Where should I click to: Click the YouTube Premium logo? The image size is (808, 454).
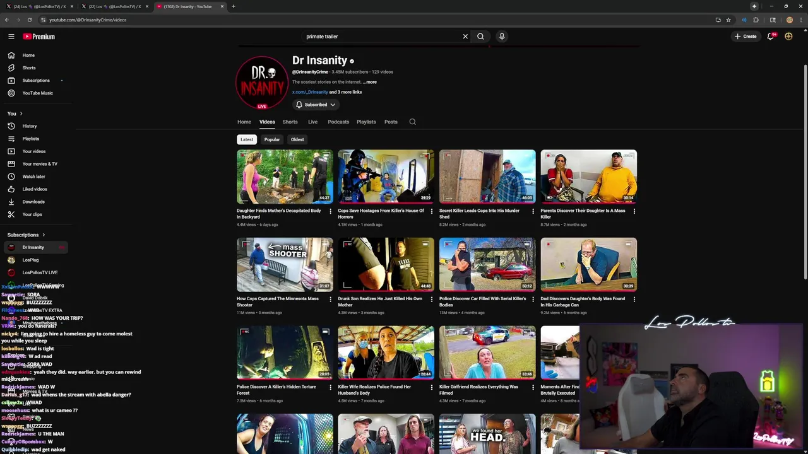[39, 37]
